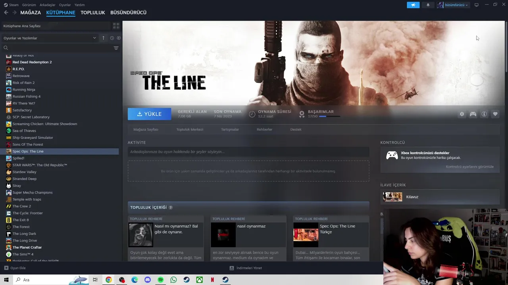Open game settings gear for Spec Ops
The height and width of the screenshot is (285, 508).
pyautogui.click(x=462, y=114)
